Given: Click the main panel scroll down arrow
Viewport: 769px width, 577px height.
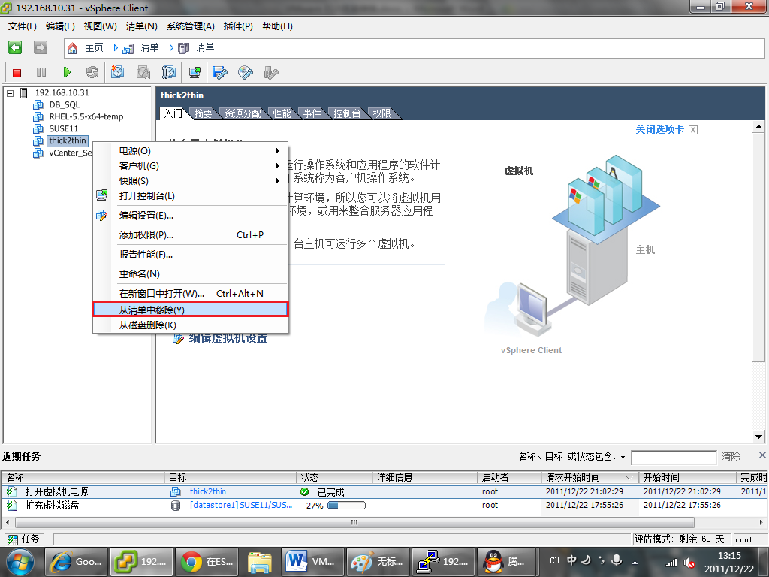Looking at the screenshot, I should tap(758, 437).
